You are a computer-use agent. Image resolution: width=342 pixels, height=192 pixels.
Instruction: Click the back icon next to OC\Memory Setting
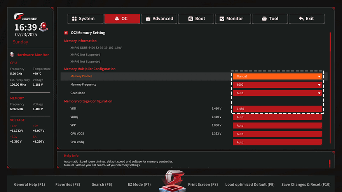tap(66, 33)
